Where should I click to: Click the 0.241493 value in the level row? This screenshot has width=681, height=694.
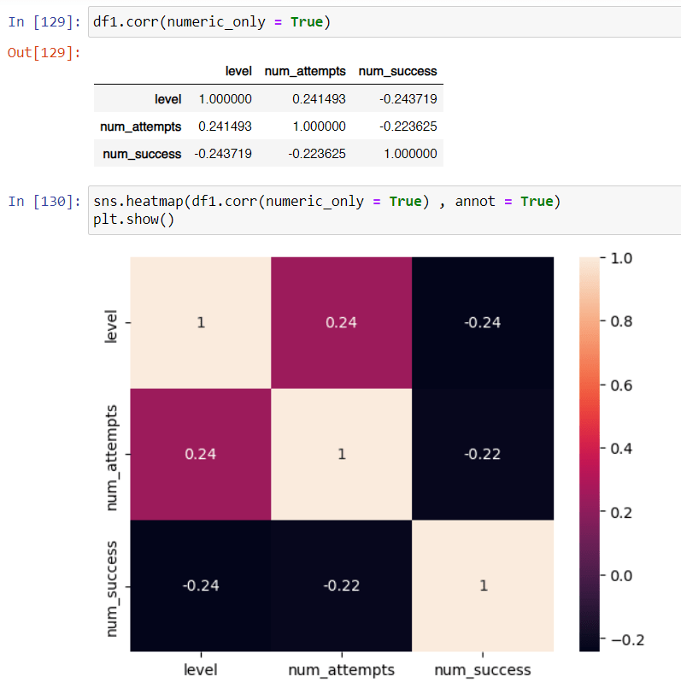tap(319, 99)
